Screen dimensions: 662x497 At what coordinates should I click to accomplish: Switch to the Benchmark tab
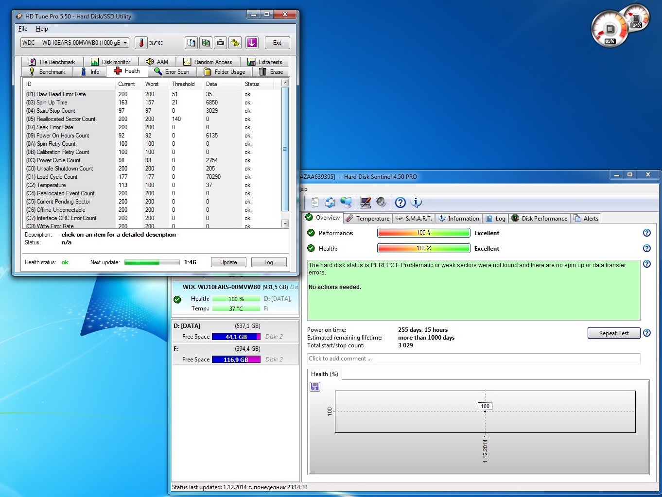point(47,71)
